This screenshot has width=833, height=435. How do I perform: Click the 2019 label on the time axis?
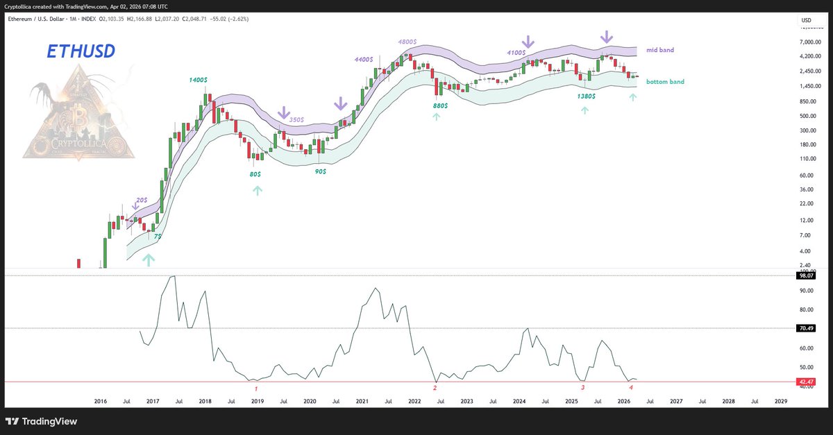(x=258, y=402)
